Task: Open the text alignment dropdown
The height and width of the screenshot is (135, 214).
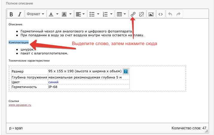Action: [80, 14]
